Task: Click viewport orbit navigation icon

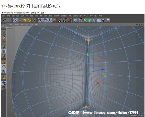Action: (141, 25)
